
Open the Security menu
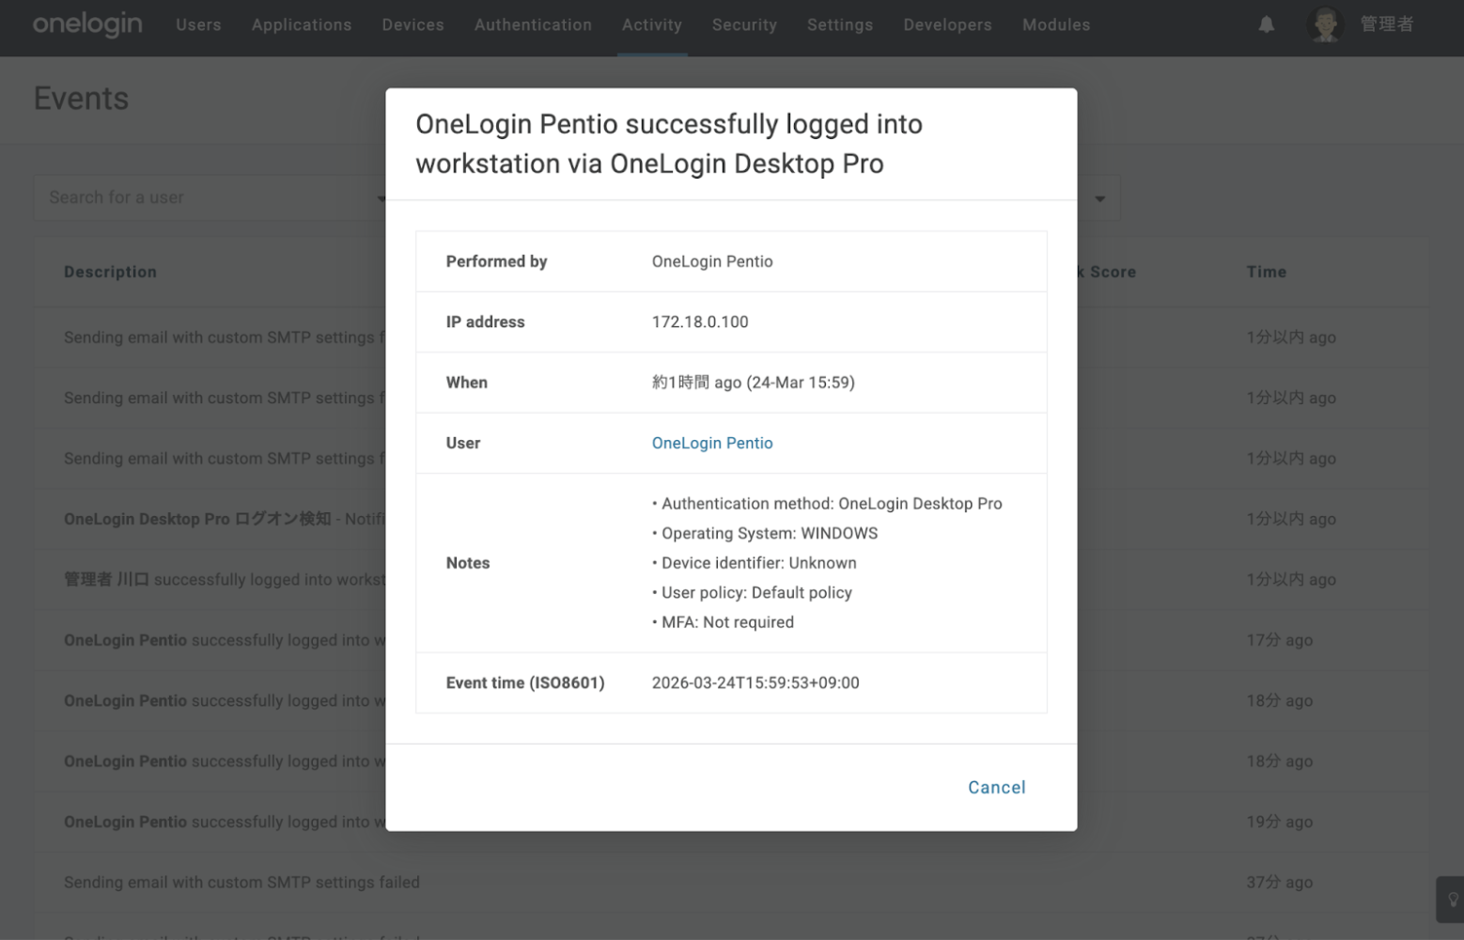click(743, 25)
